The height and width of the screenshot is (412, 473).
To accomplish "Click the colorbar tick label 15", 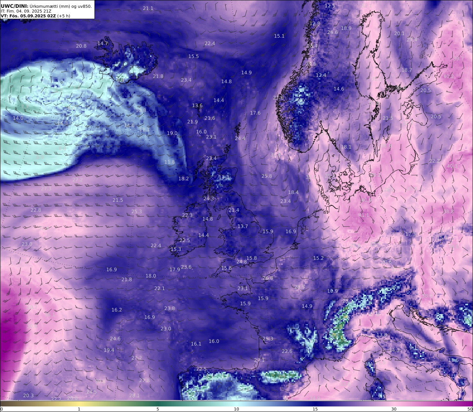I will click(x=315, y=409).
